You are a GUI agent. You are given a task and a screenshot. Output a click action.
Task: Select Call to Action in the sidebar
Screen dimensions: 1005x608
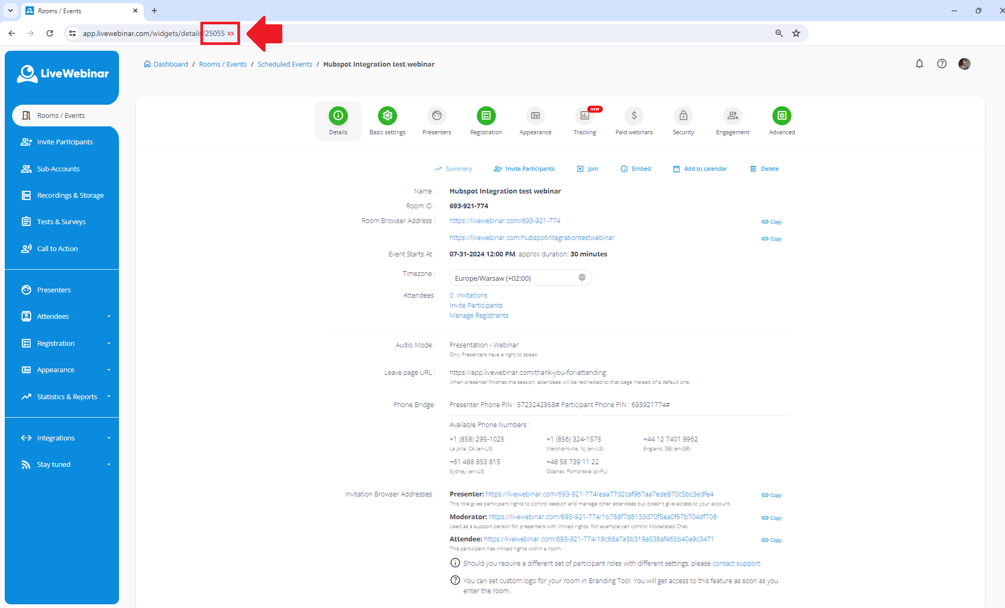pos(57,248)
